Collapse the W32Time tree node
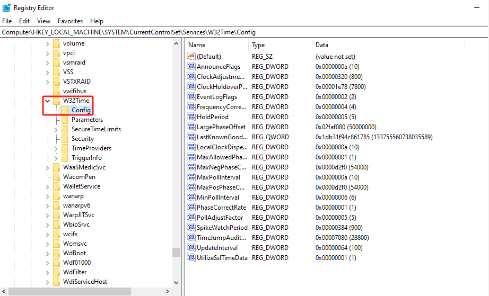This screenshot has width=489, height=296. pyautogui.click(x=48, y=101)
